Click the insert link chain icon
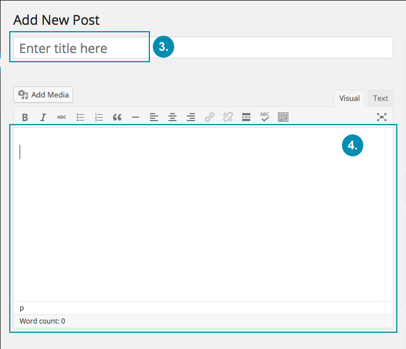406x349 pixels. click(209, 117)
